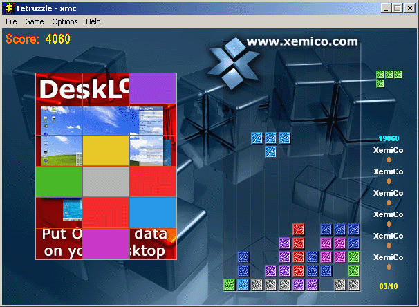Click the Tetruzzle app icon in title bar
The width and height of the screenshot is (419, 307).
(10, 8)
